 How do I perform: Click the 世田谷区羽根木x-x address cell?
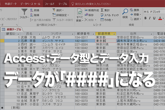coord(135,48)
